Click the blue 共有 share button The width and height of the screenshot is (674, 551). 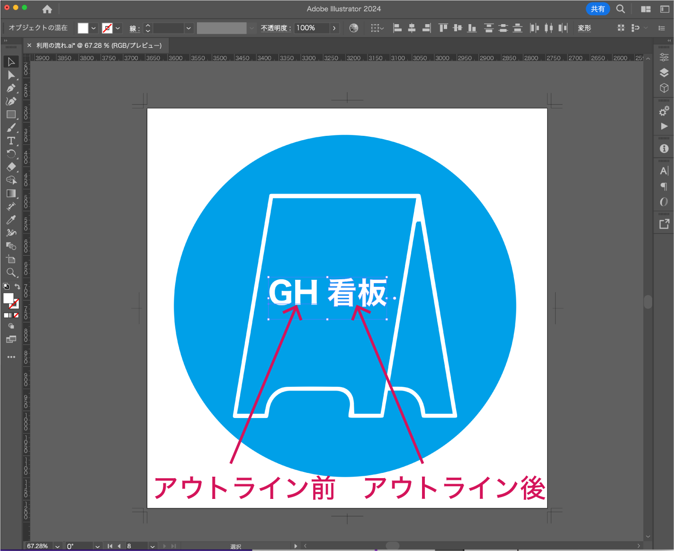(x=597, y=9)
